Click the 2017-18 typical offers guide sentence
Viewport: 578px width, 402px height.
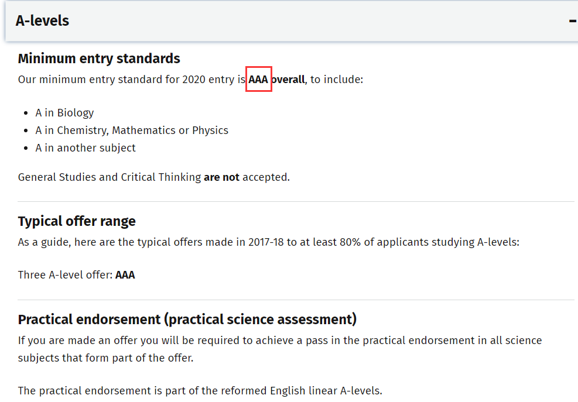(x=268, y=242)
